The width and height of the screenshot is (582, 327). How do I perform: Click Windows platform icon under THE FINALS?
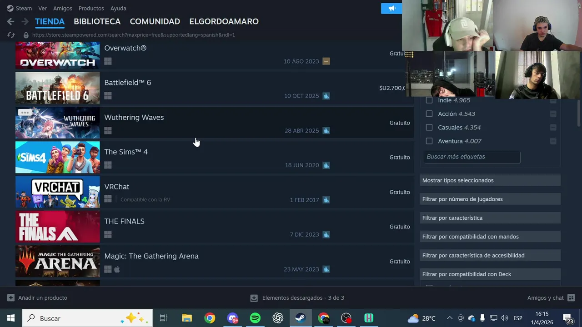tap(108, 234)
